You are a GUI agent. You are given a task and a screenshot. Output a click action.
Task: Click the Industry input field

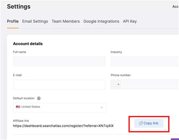[x=145, y=62]
